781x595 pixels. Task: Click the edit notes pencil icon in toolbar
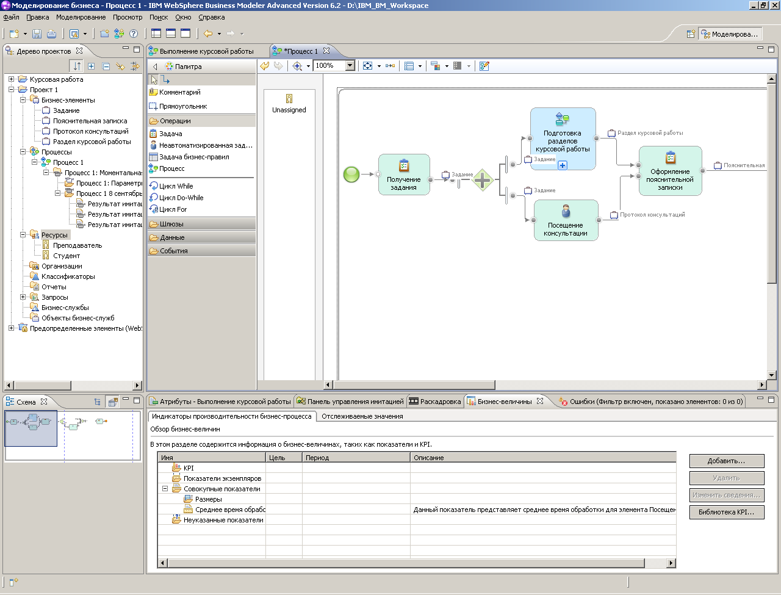[484, 65]
